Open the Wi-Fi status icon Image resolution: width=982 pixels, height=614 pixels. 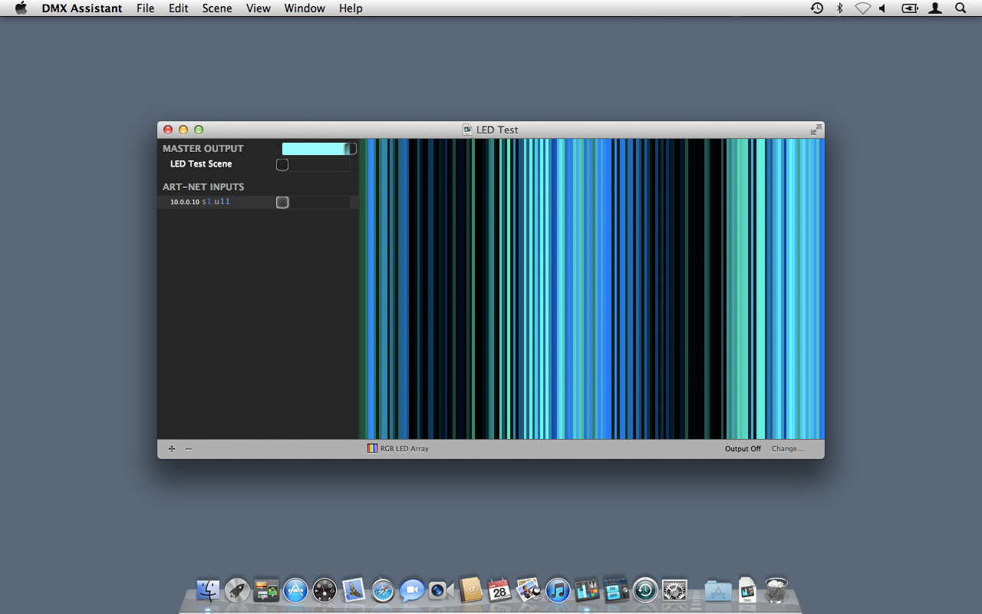[862, 8]
